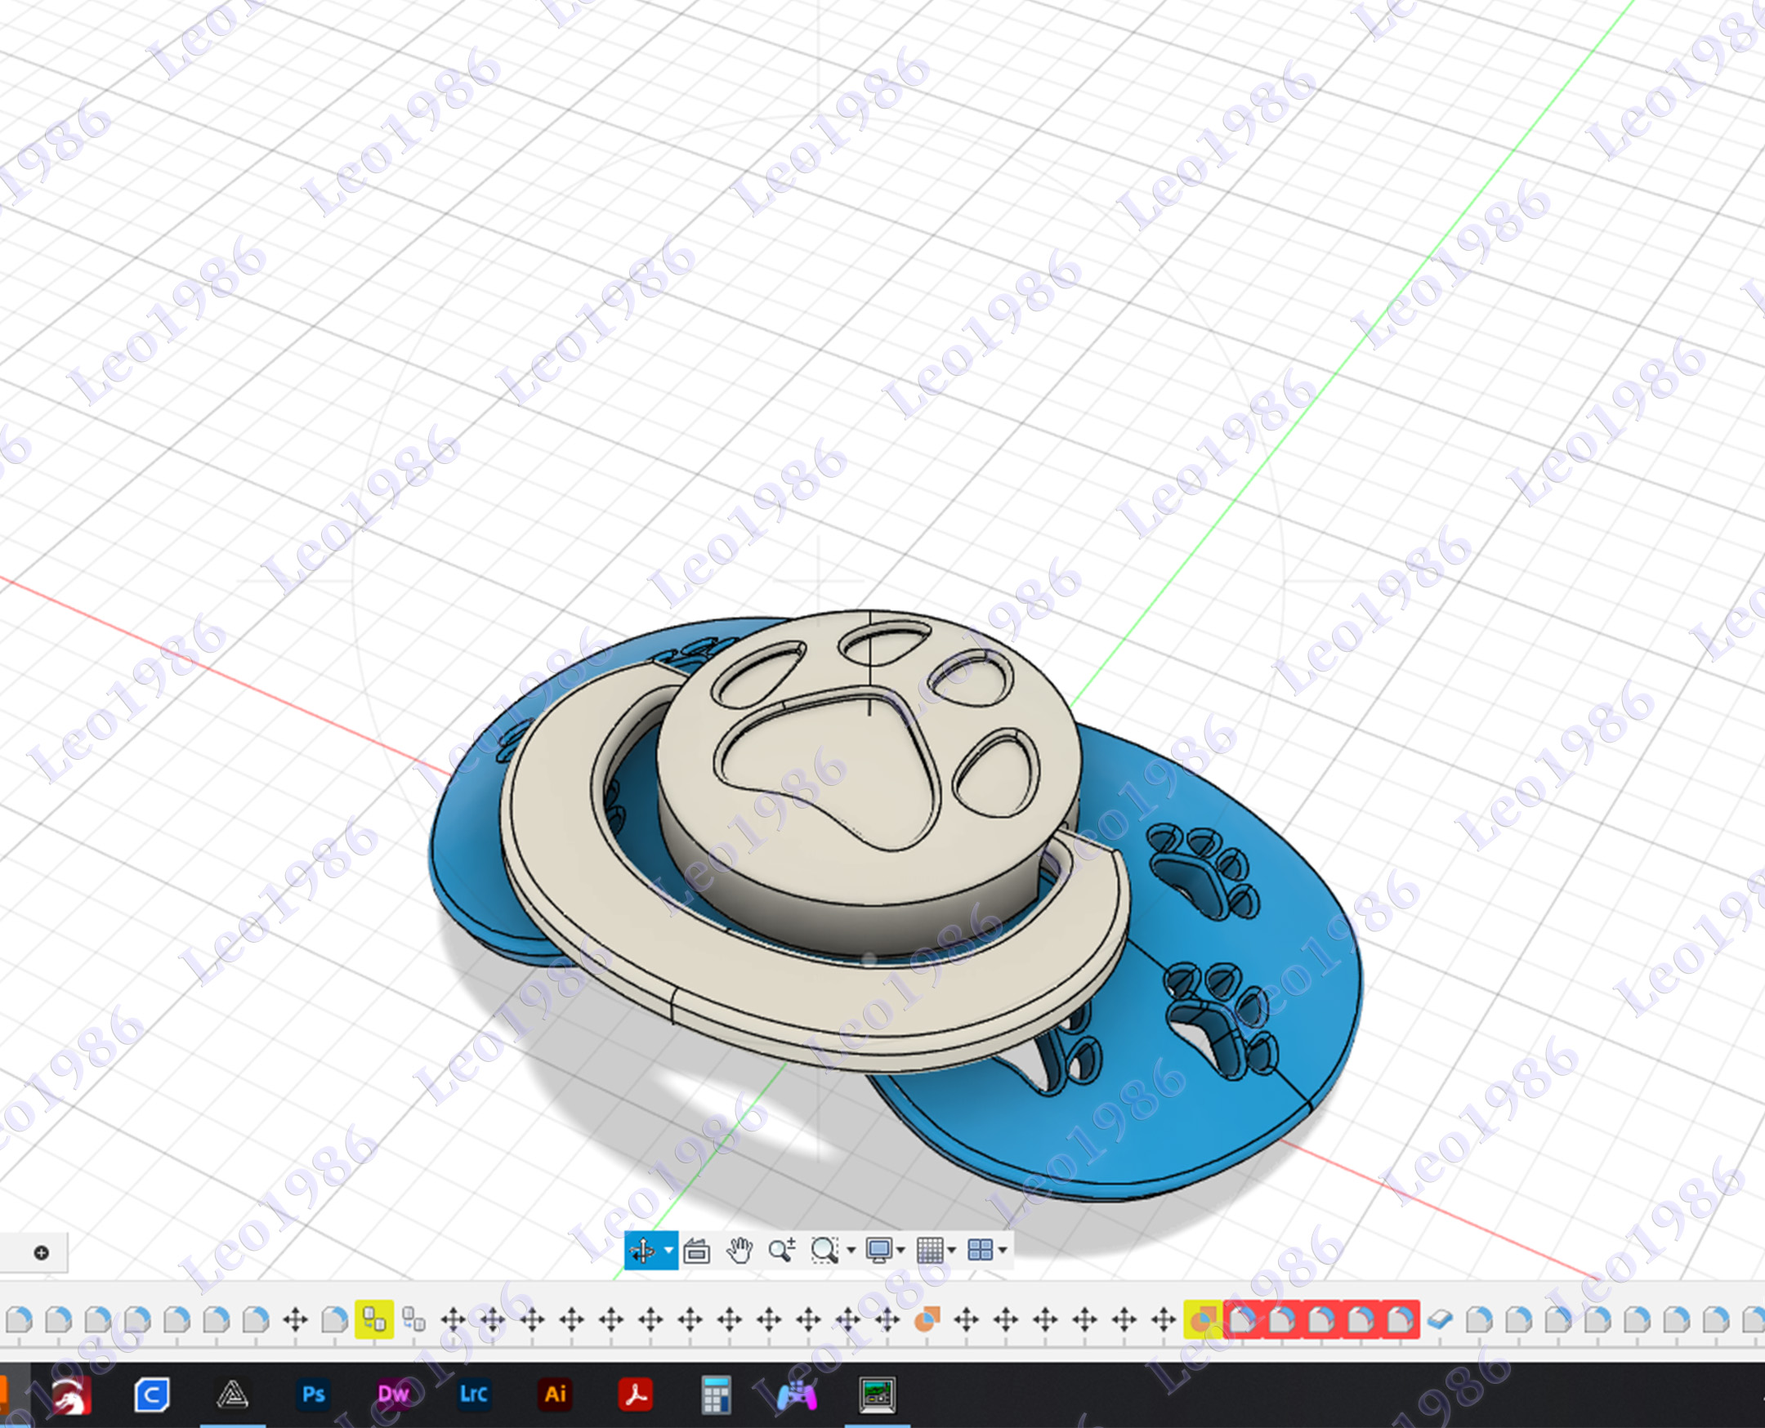Click the Viewports layout icon
This screenshot has width=1765, height=1428.
981,1252
